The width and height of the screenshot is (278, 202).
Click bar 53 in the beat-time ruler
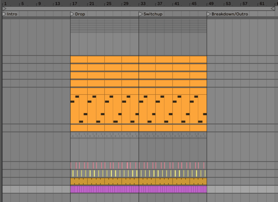[228, 4]
